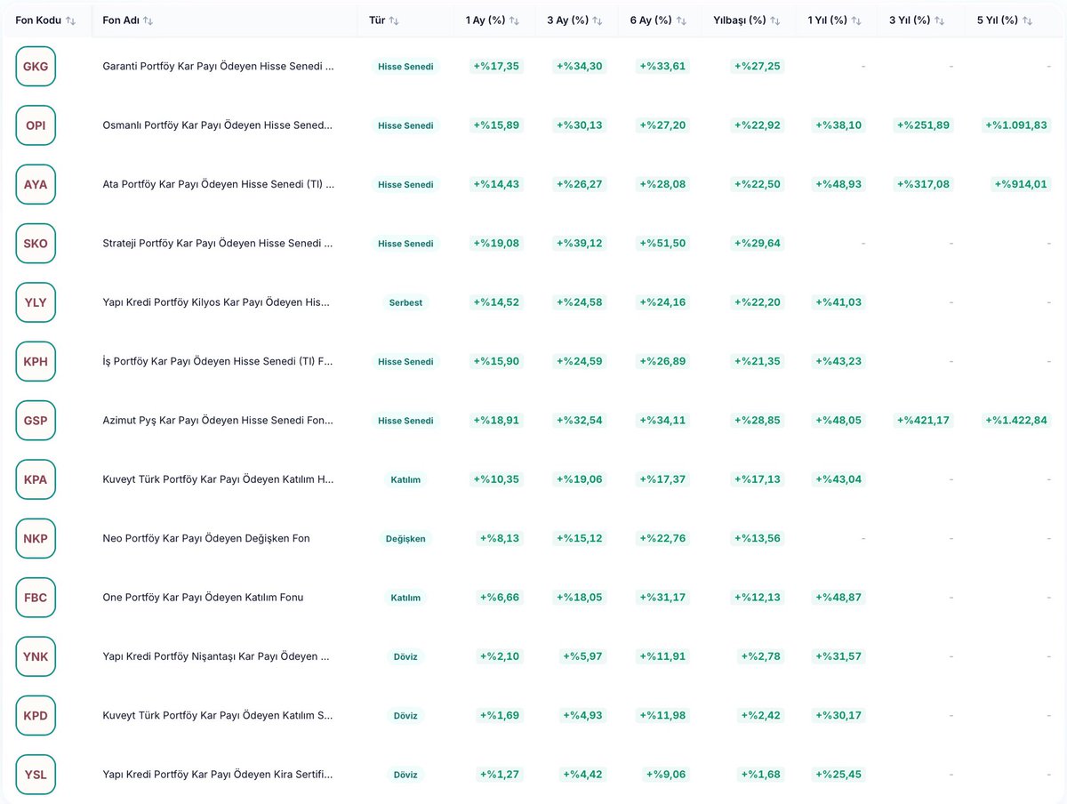Image resolution: width=1067 pixels, height=804 pixels.
Task: Click the +%9,06 six-month value
Action: (665, 775)
